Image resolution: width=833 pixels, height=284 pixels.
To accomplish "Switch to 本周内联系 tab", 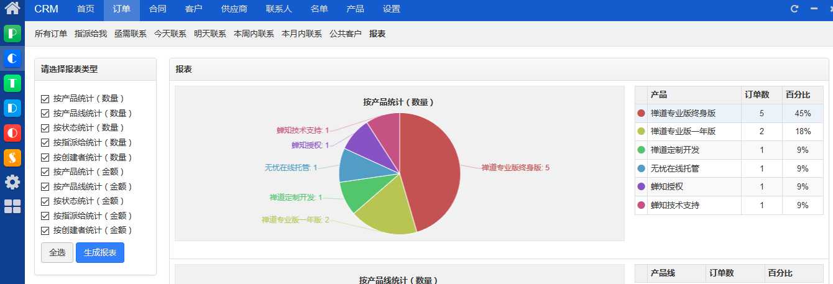I will click(254, 34).
